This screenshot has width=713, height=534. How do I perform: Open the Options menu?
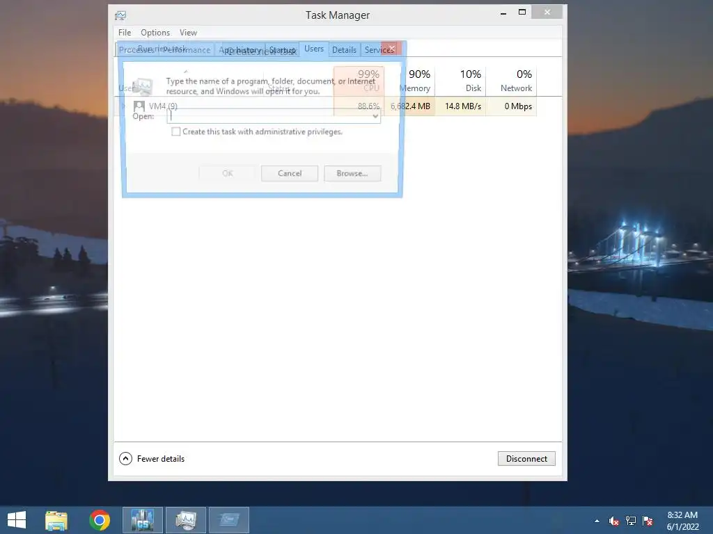[155, 33]
